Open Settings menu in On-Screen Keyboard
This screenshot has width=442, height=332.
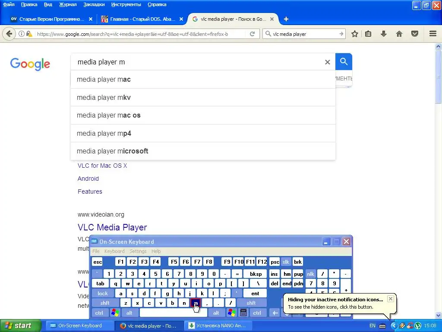pos(138,251)
